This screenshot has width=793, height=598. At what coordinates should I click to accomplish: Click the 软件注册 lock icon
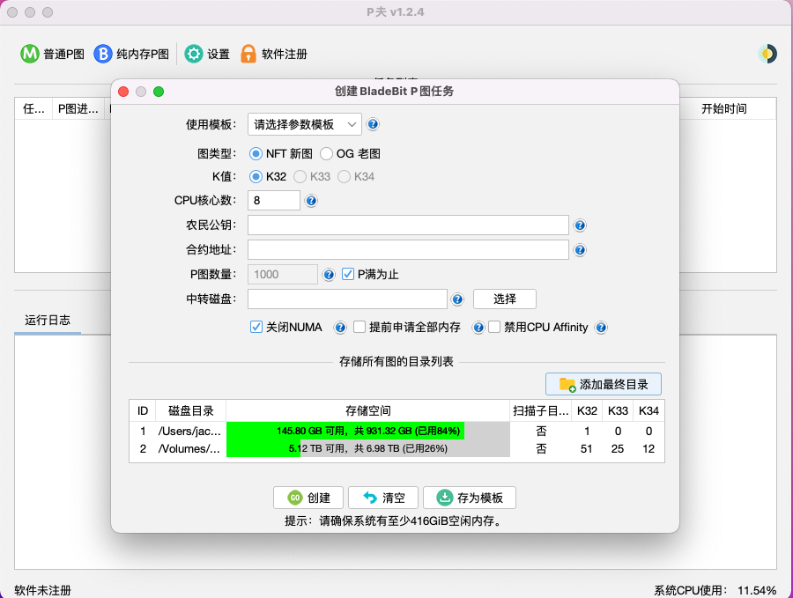tap(248, 54)
